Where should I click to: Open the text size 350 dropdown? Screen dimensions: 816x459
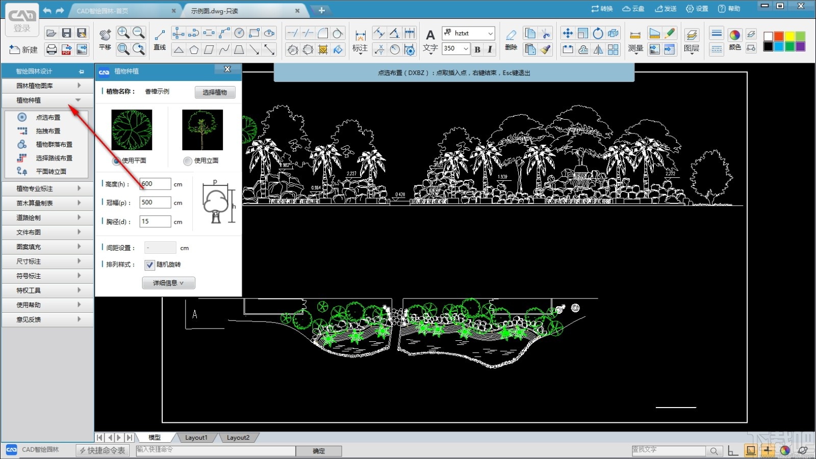click(x=466, y=48)
